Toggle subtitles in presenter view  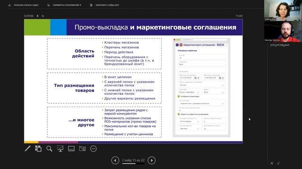click(x=71, y=148)
